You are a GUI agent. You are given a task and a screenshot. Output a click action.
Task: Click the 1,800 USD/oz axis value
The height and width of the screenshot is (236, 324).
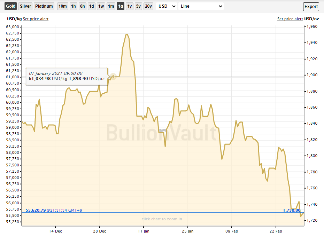(312, 156)
